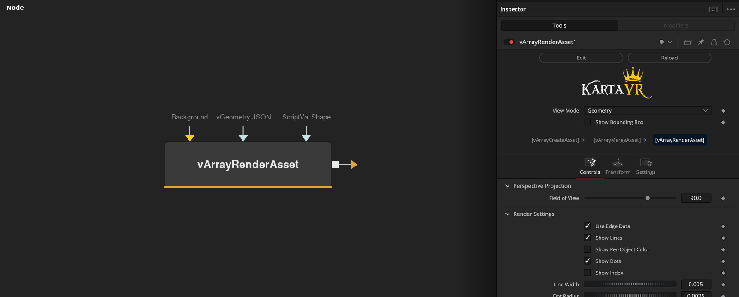Click the Field of View keyframe diamond

(723, 198)
